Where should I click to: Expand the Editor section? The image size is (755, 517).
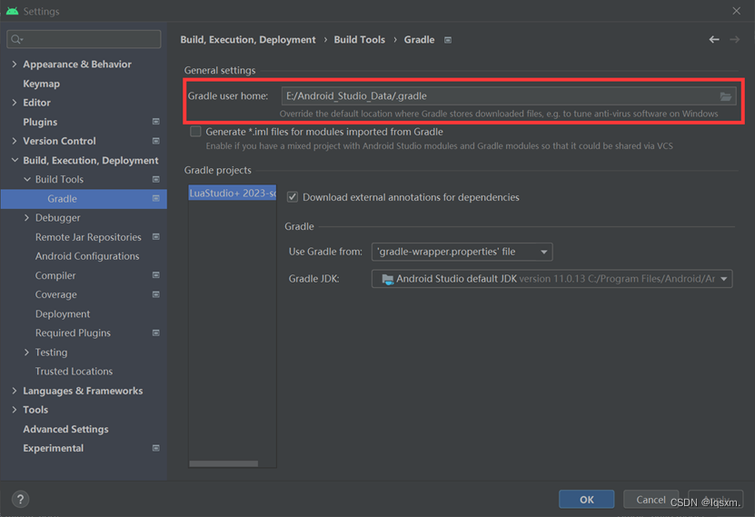14,103
